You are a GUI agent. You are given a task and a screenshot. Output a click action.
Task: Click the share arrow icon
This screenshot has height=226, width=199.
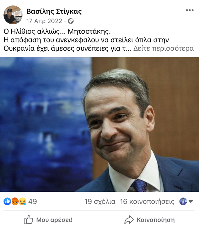pos(129,220)
